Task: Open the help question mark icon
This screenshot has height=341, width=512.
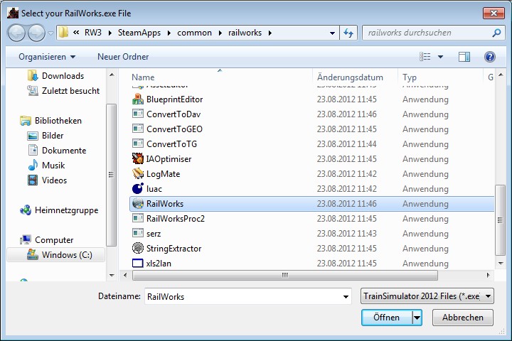Action: tap(490, 57)
